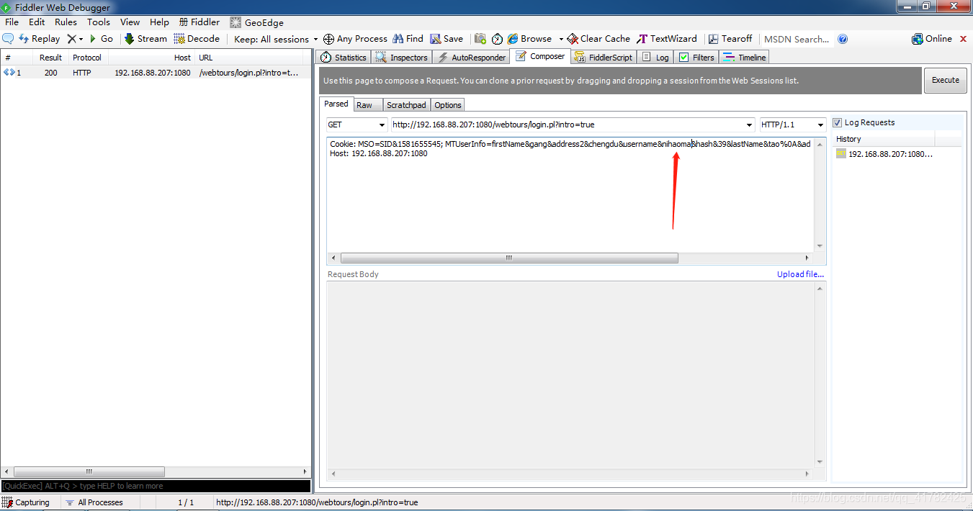Image resolution: width=973 pixels, height=511 pixels.
Task: Sort sessions by Host column
Action: point(151,58)
